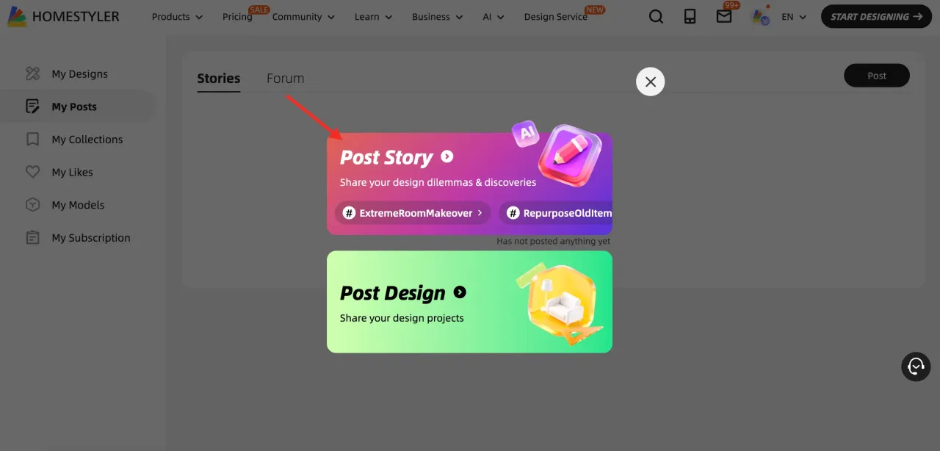The height and width of the screenshot is (451, 940).
Task: Click the search magnifier icon
Action: [x=656, y=16]
